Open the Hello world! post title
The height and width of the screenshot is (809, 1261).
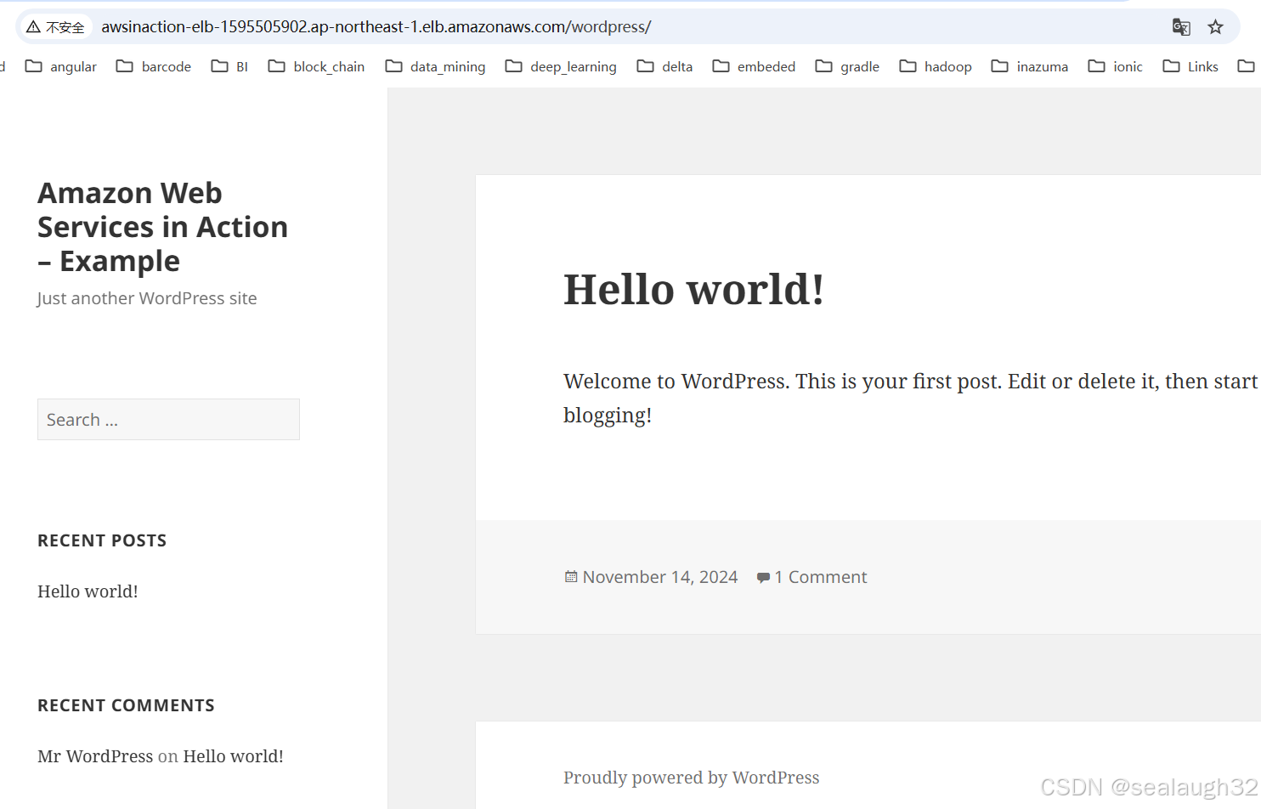pyautogui.click(x=693, y=290)
